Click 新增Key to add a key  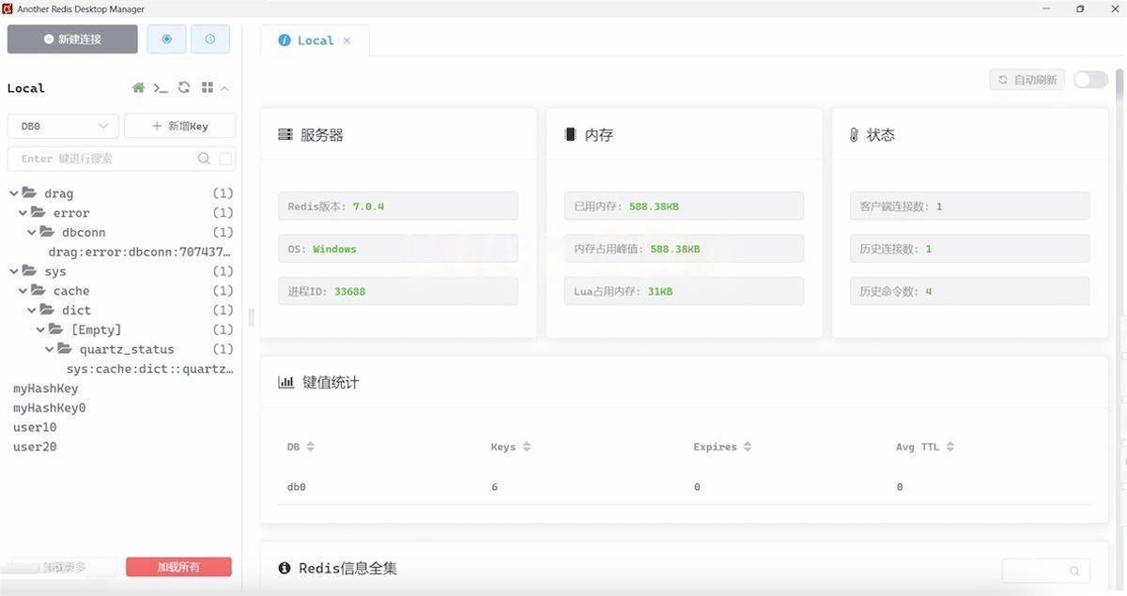[179, 126]
